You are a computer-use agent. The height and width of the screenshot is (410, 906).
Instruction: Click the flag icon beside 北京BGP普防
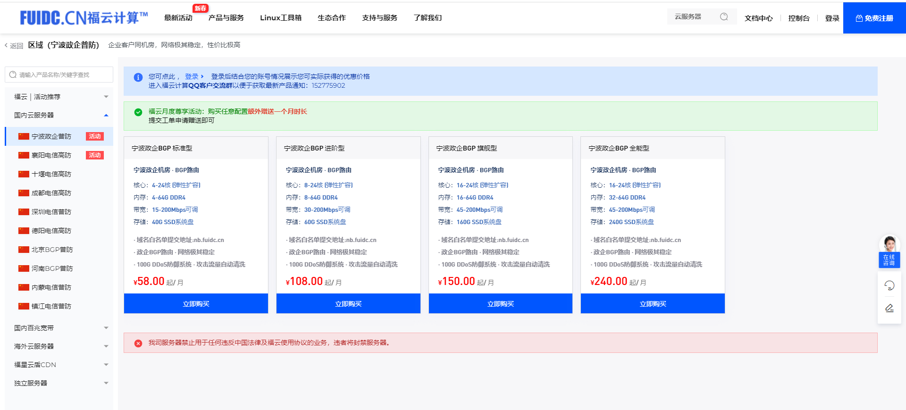point(24,250)
